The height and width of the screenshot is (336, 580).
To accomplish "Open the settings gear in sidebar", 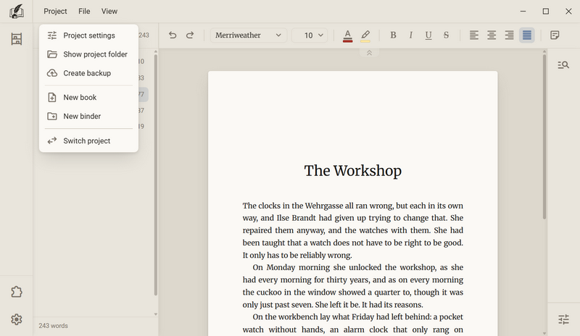I will 16,319.
